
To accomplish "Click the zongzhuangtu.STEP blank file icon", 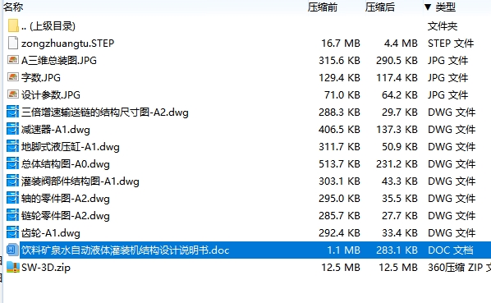I will click(13, 43).
